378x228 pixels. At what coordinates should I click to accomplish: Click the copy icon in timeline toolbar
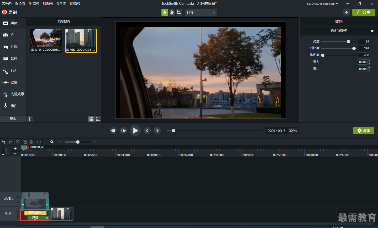pos(25,142)
